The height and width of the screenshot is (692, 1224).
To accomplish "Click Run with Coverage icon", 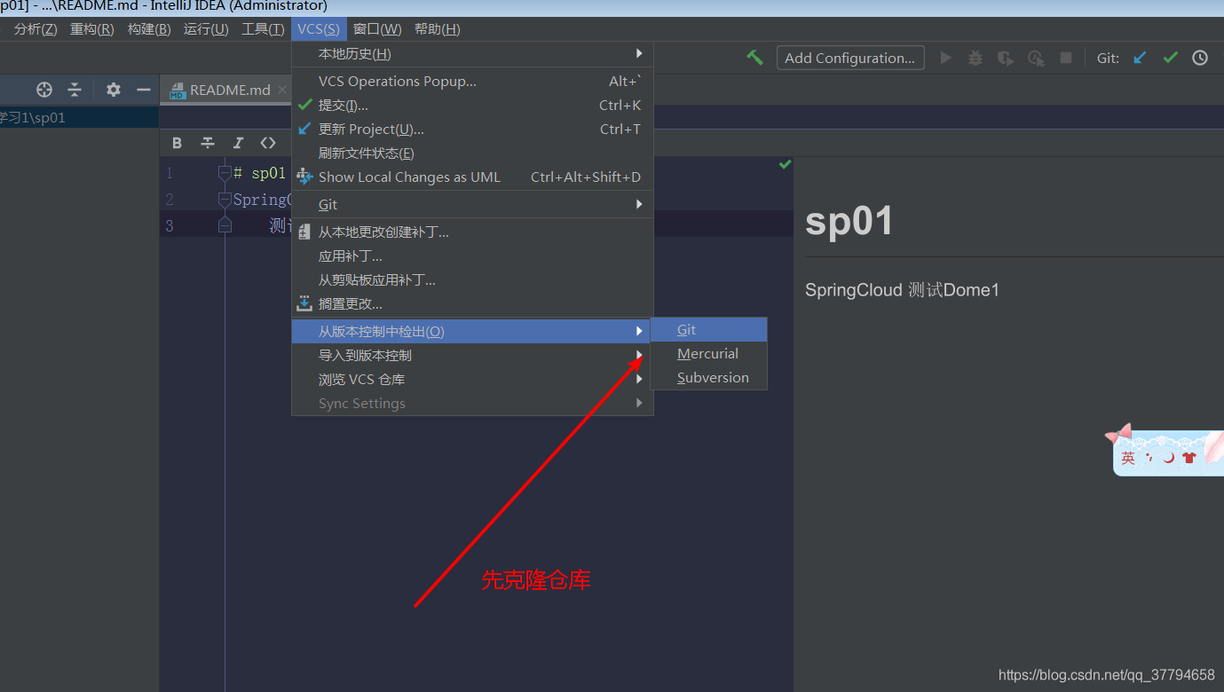I will 1006,58.
